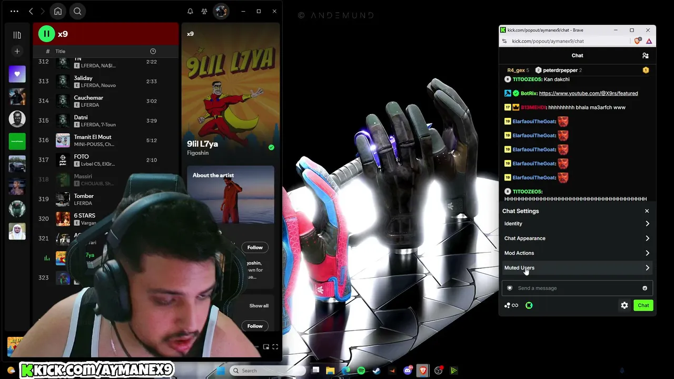674x379 pixels.
Task: Open the Spotify three-dot menu
Action: pos(14,11)
